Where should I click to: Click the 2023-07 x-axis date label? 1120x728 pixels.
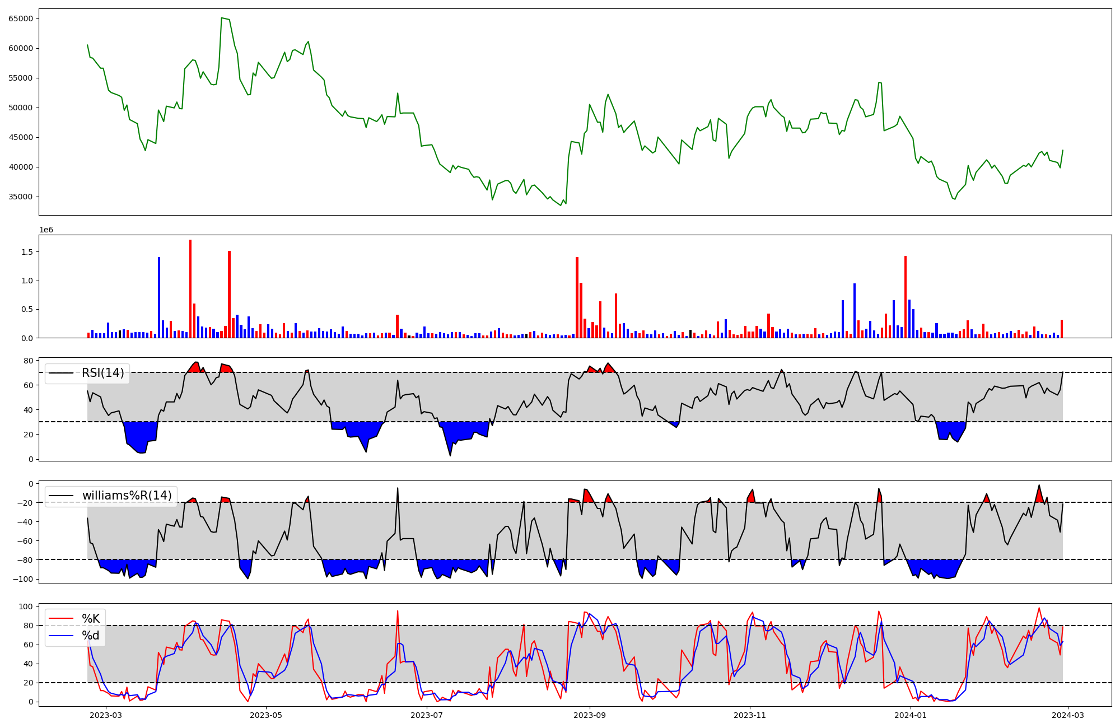(427, 715)
